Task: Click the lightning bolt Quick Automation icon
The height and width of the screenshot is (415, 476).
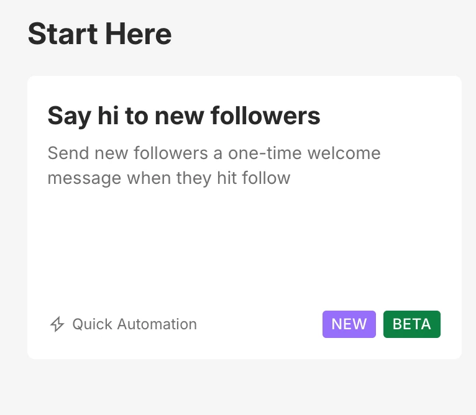Action: (57, 324)
